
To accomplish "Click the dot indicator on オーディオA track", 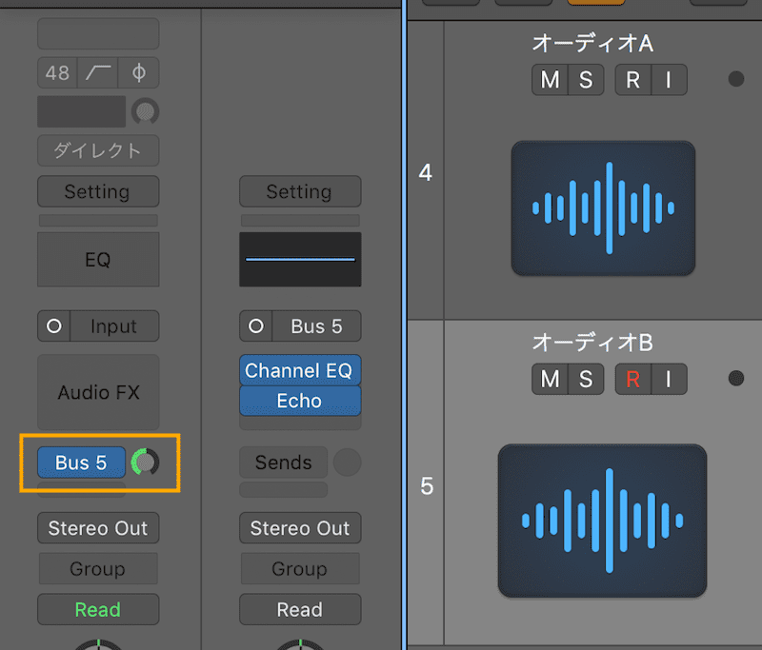I will (x=736, y=79).
